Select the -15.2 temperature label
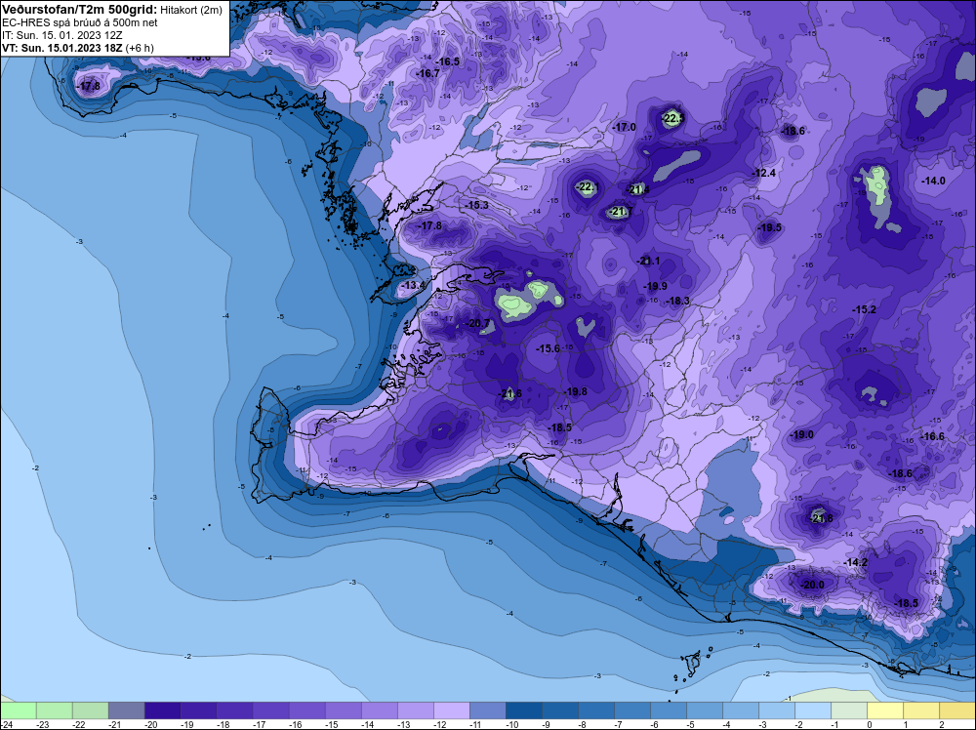Viewport: 976px width, 730px height. pyautogui.click(x=865, y=309)
